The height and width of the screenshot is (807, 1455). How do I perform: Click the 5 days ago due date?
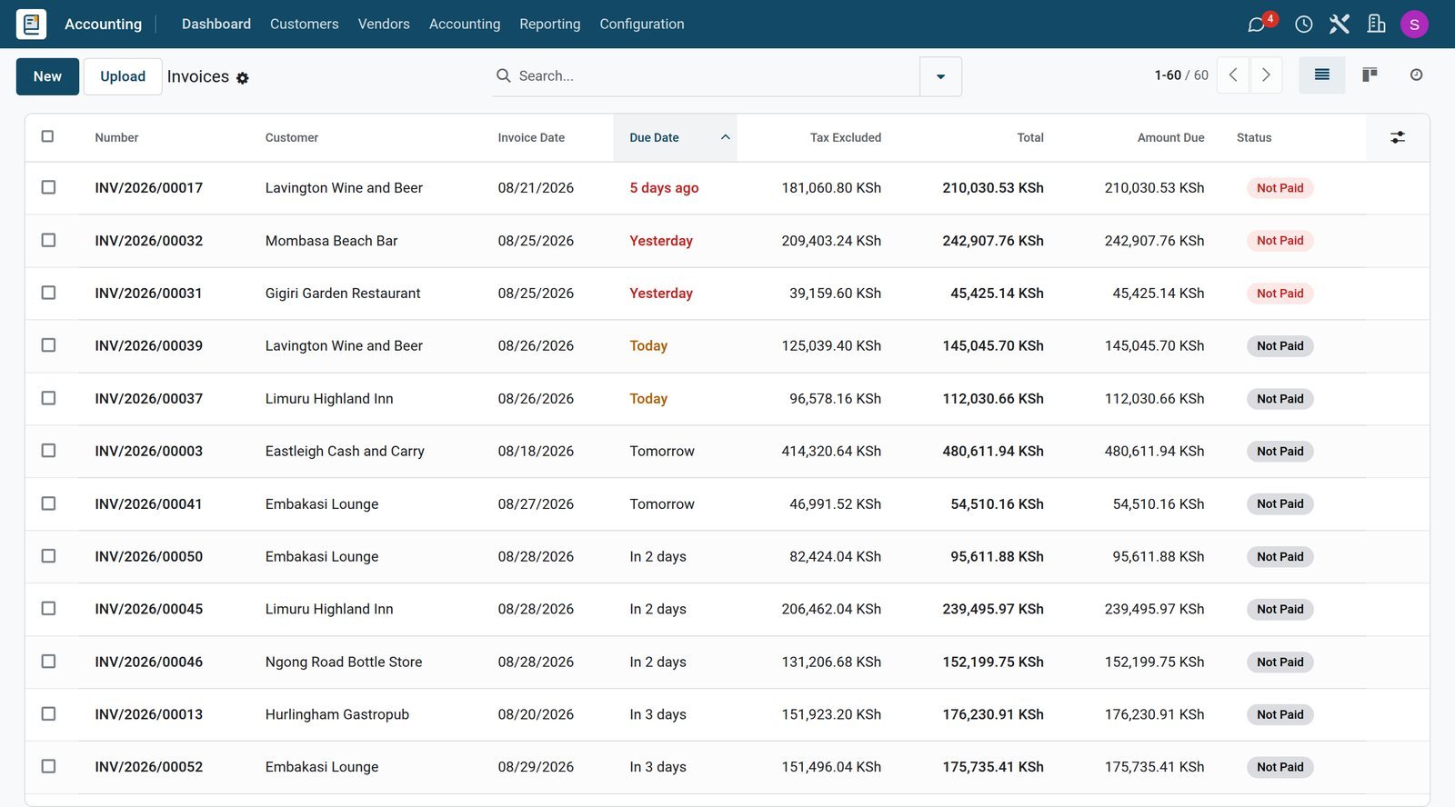point(664,188)
